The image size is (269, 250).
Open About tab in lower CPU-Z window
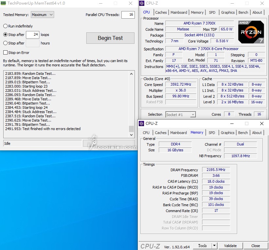click(257, 133)
